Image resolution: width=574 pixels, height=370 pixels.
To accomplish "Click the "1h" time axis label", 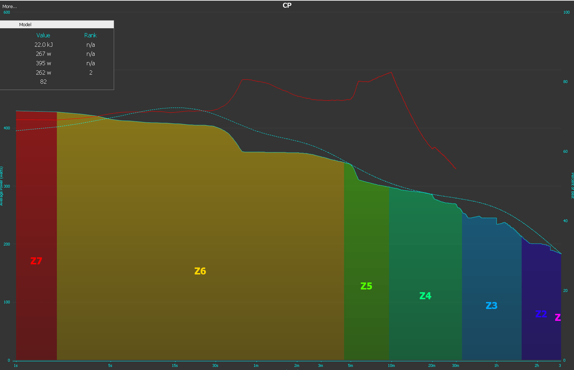I will pyautogui.click(x=496, y=365).
